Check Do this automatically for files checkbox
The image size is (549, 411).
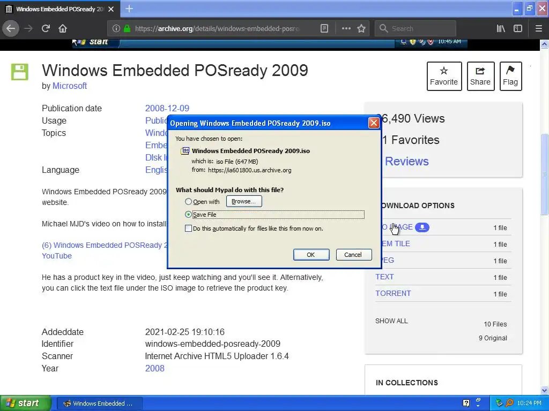point(188,228)
